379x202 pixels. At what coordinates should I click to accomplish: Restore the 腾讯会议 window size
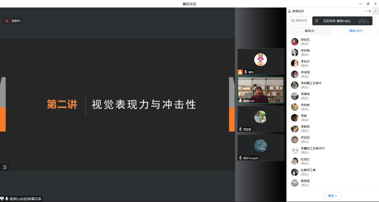click(368, 4)
